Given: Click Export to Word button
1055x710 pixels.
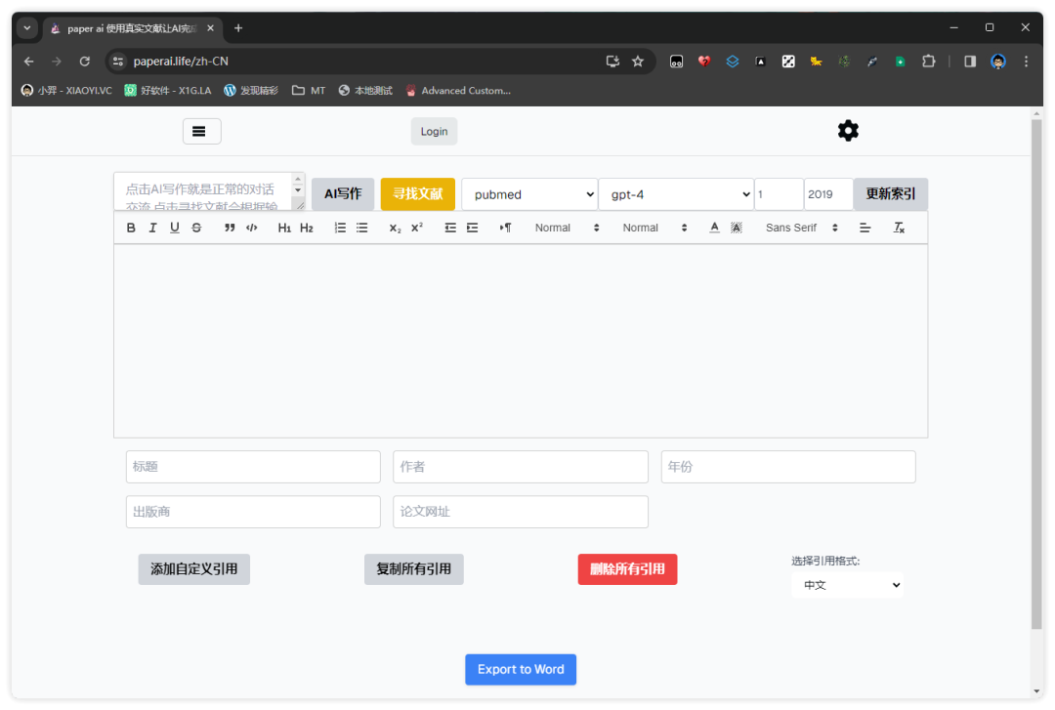Looking at the screenshot, I should [x=521, y=670].
